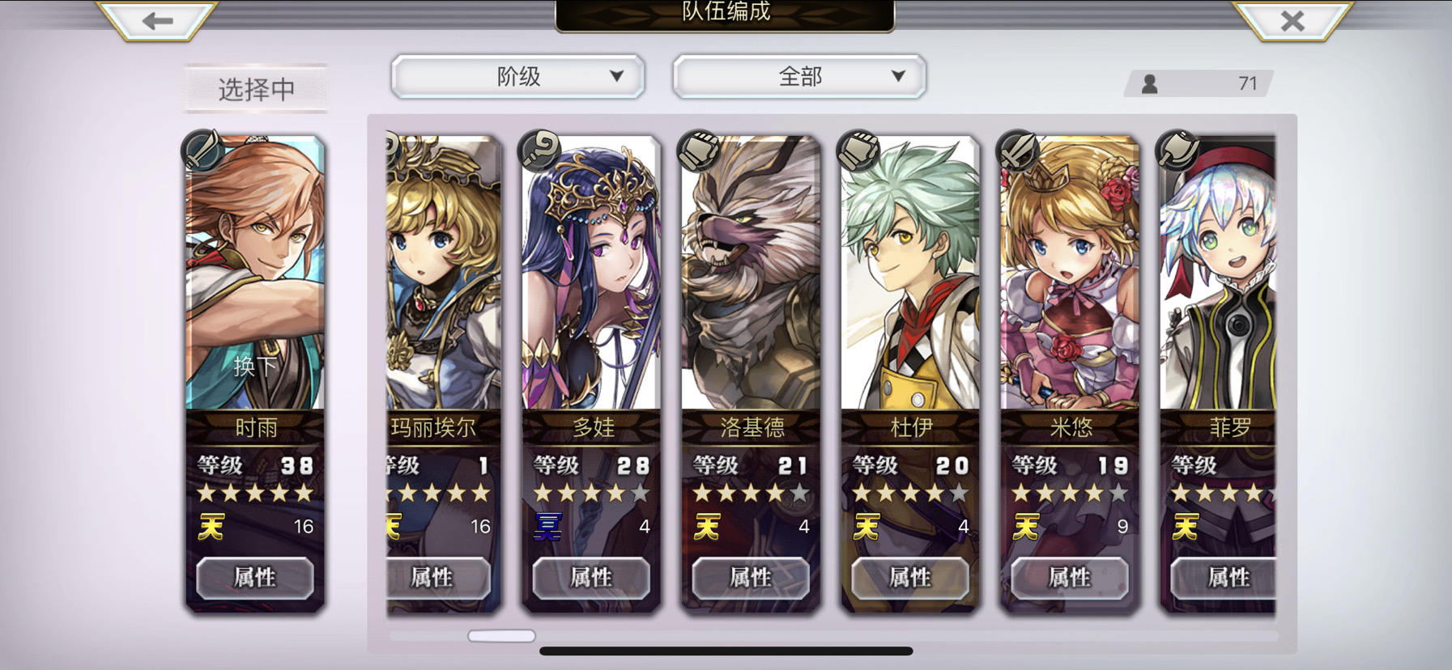
Task: Click staff weapon icon on 多娃 card
Action: (x=539, y=149)
